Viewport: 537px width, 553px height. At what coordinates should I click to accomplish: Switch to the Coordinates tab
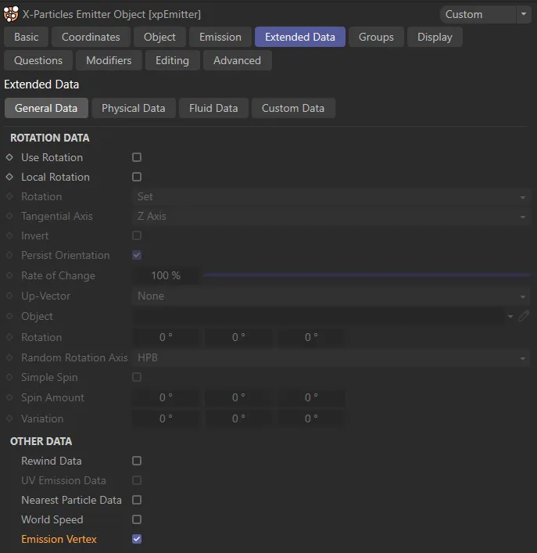click(x=91, y=37)
